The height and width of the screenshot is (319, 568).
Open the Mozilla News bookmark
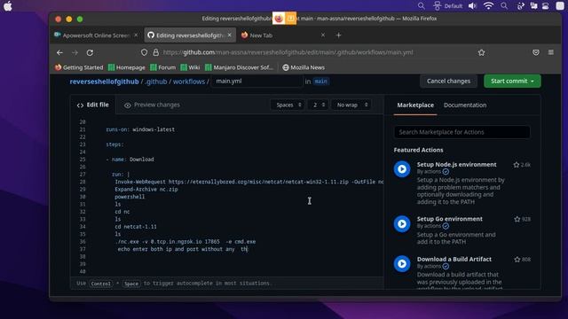[304, 67]
